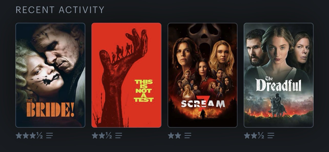The height and width of the screenshot is (152, 329).
Task: Click the first star under This Is Not a Test
Action: click(x=95, y=136)
